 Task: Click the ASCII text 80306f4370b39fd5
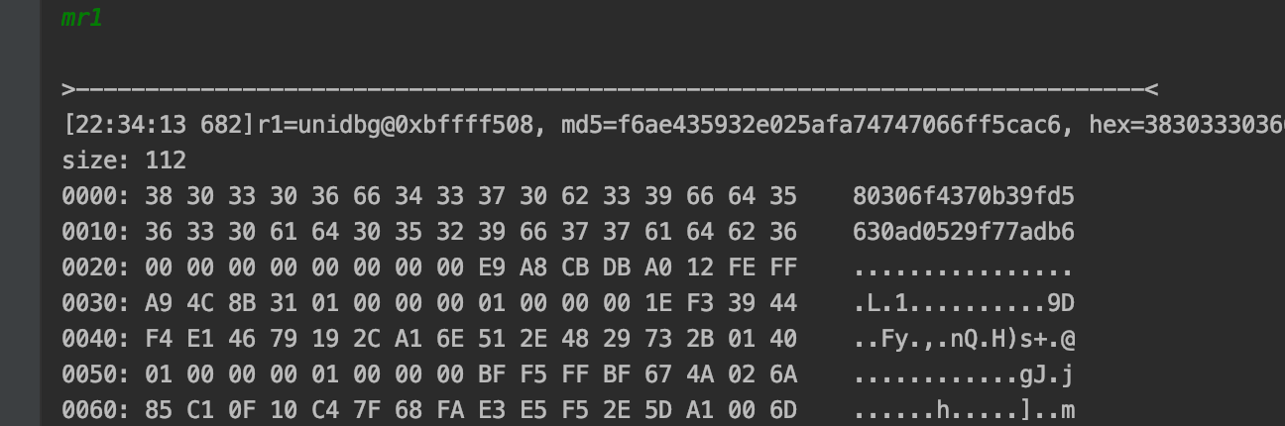pos(963,196)
